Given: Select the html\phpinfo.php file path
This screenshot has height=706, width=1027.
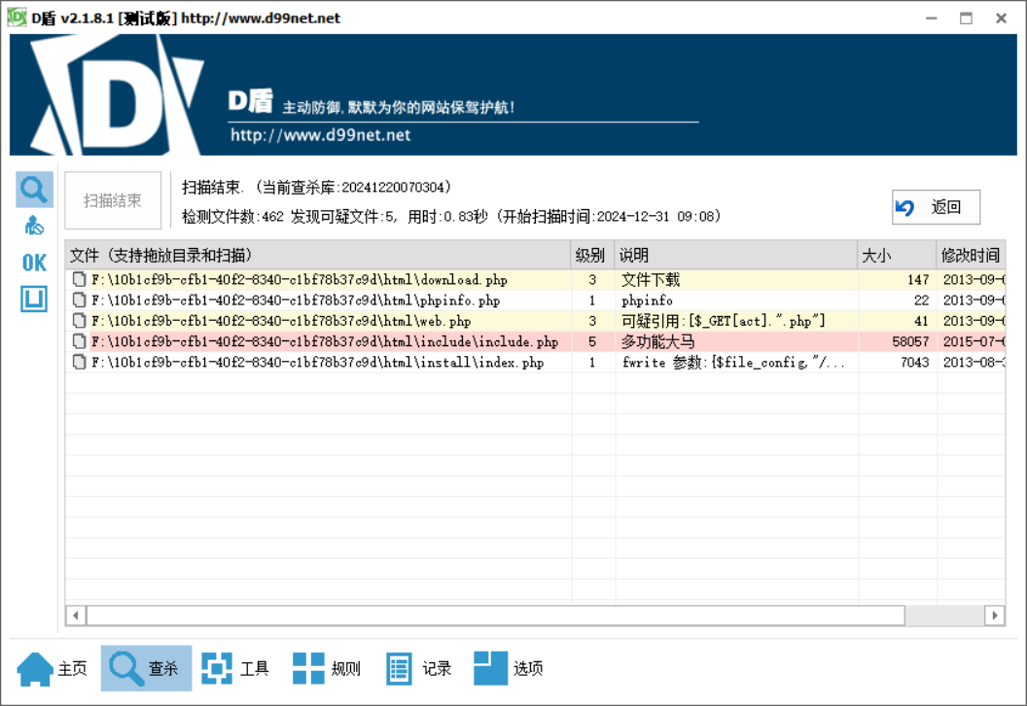Looking at the screenshot, I should pos(296,300).
